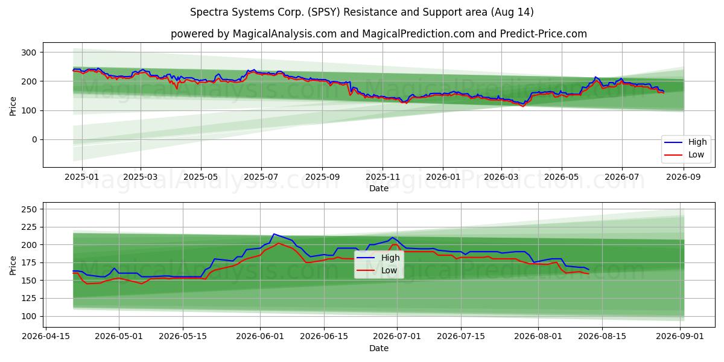
Task: Click the '2026-03' tick on top chart
Action: [x=501, y=177]
